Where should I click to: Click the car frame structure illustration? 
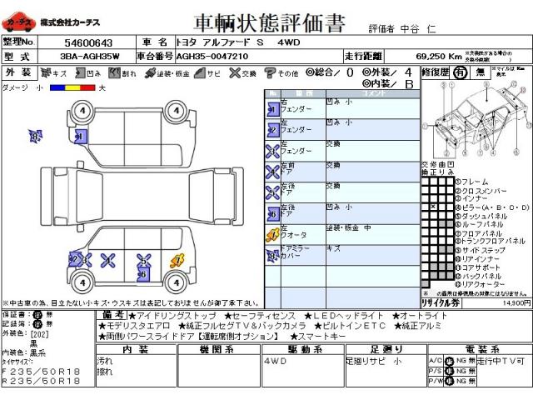click(x=476, y=119)
